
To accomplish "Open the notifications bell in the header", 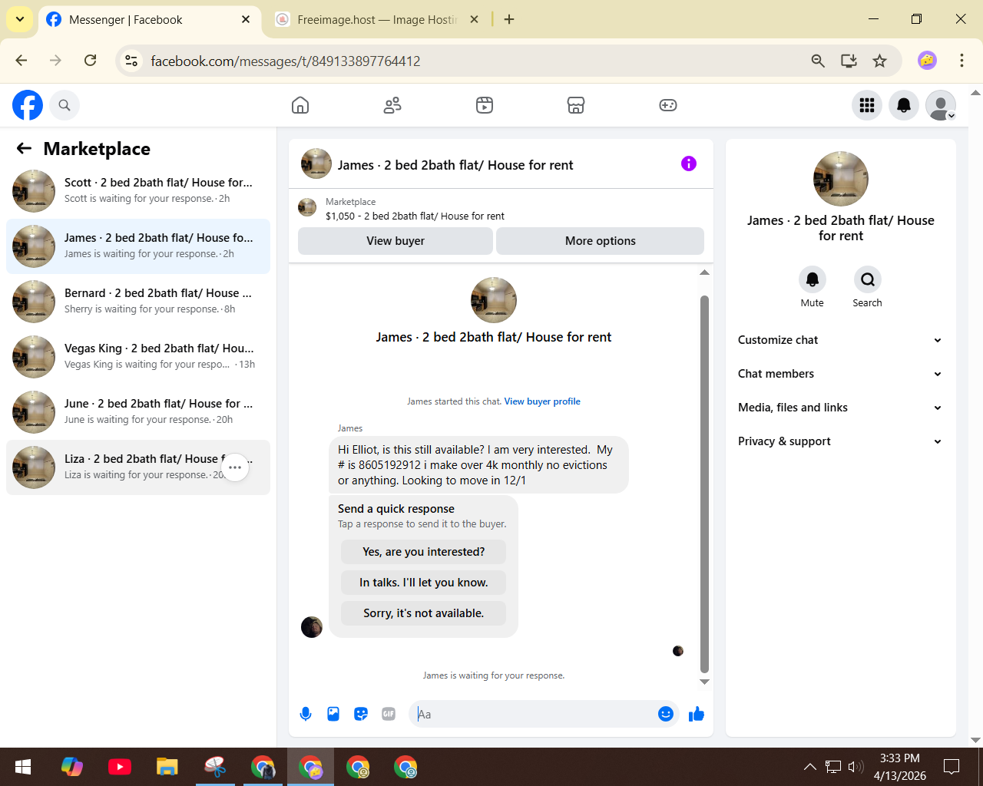I will (904, 105).
